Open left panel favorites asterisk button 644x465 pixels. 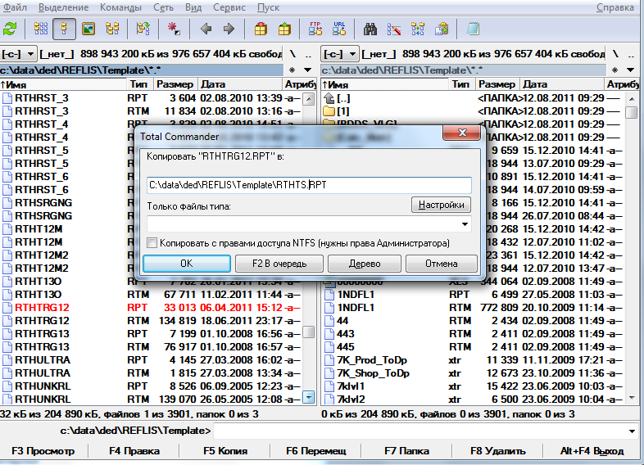point(292,70)
